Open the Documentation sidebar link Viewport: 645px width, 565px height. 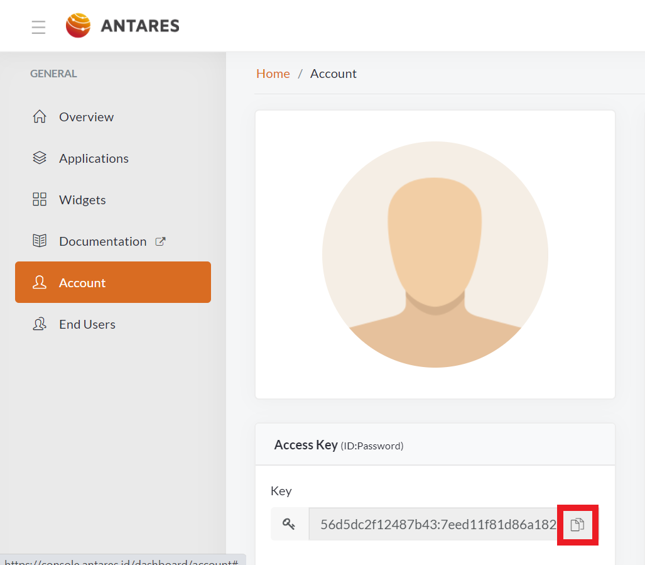click(102, 241)
